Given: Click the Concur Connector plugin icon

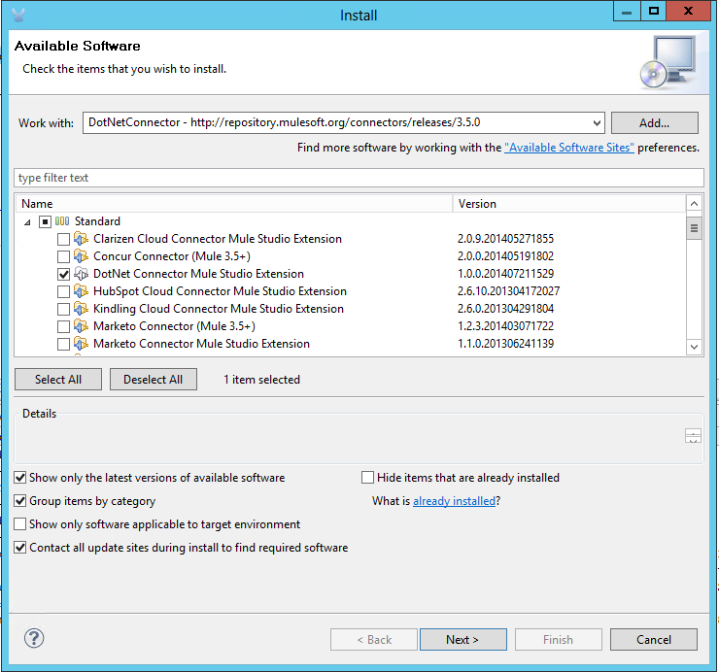Looking at the screenshot, I should 82,256.
